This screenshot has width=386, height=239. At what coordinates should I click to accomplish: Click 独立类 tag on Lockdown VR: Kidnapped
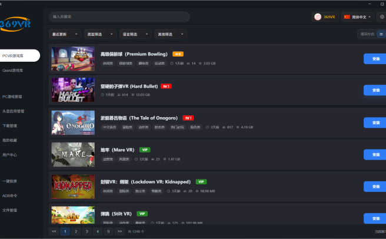pyautogui.click(x=140, y=191)
